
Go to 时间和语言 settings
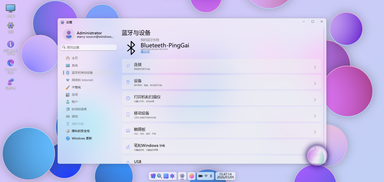point(89,109)
